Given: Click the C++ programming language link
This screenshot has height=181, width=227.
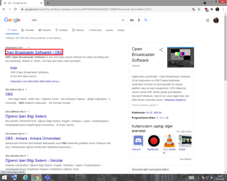Looking at the screenshot, I should pos(162,118).
